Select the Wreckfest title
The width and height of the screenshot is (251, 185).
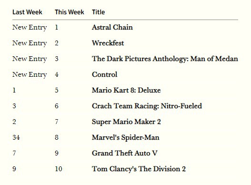(108, 43)
